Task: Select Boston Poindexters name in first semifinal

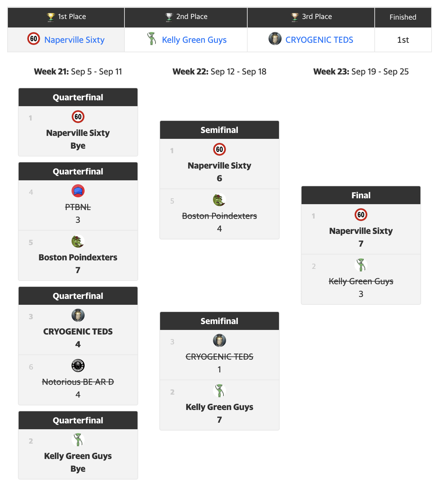Action: [220, 216]
